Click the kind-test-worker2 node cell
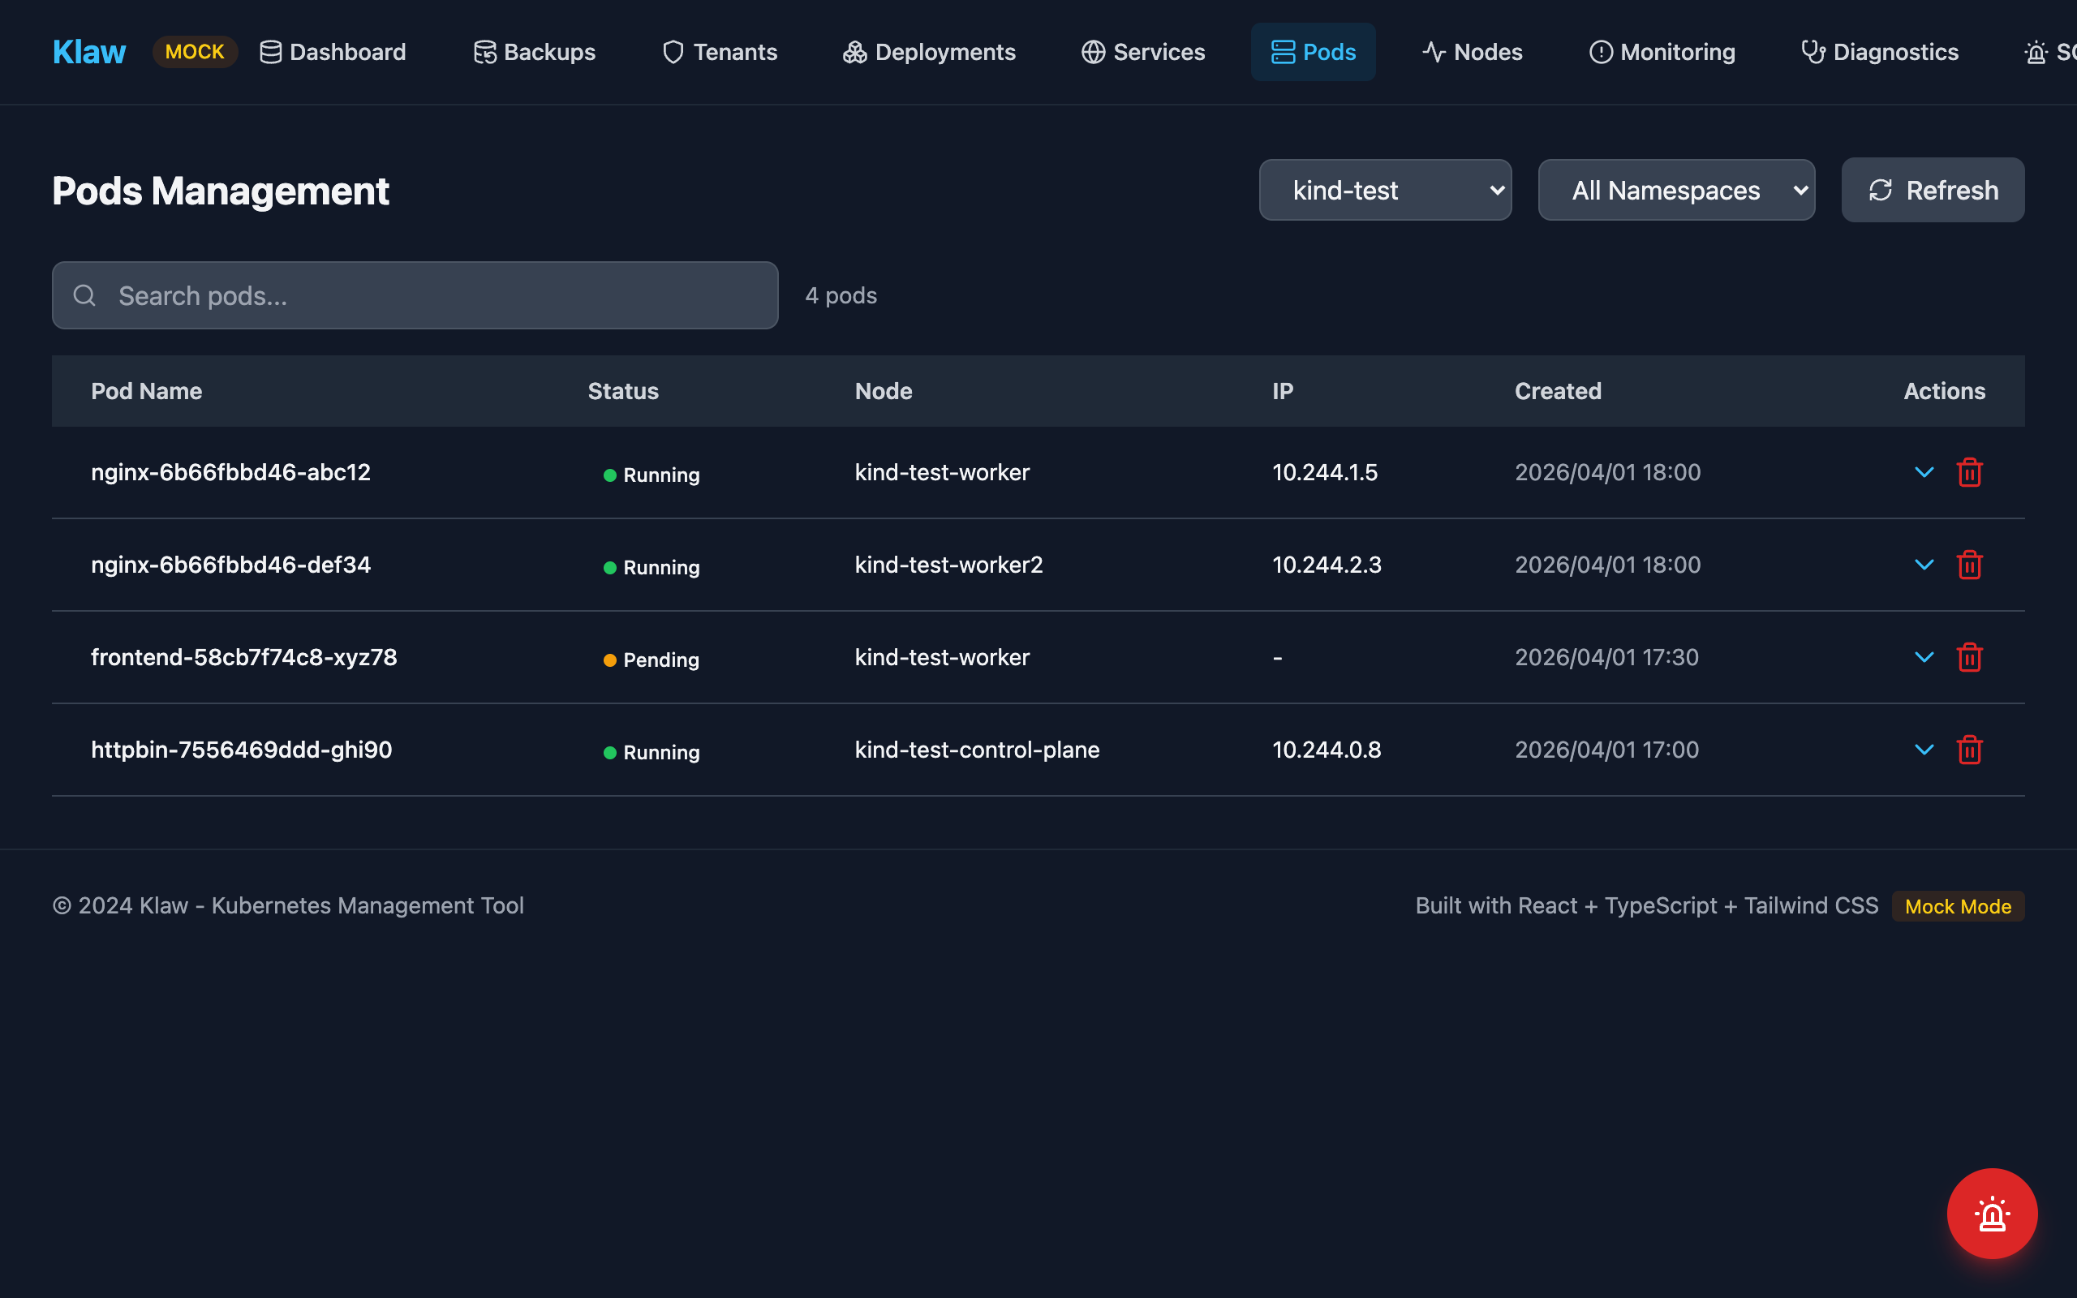Viewport: 2077px width, 1298px height. (948, 565)
